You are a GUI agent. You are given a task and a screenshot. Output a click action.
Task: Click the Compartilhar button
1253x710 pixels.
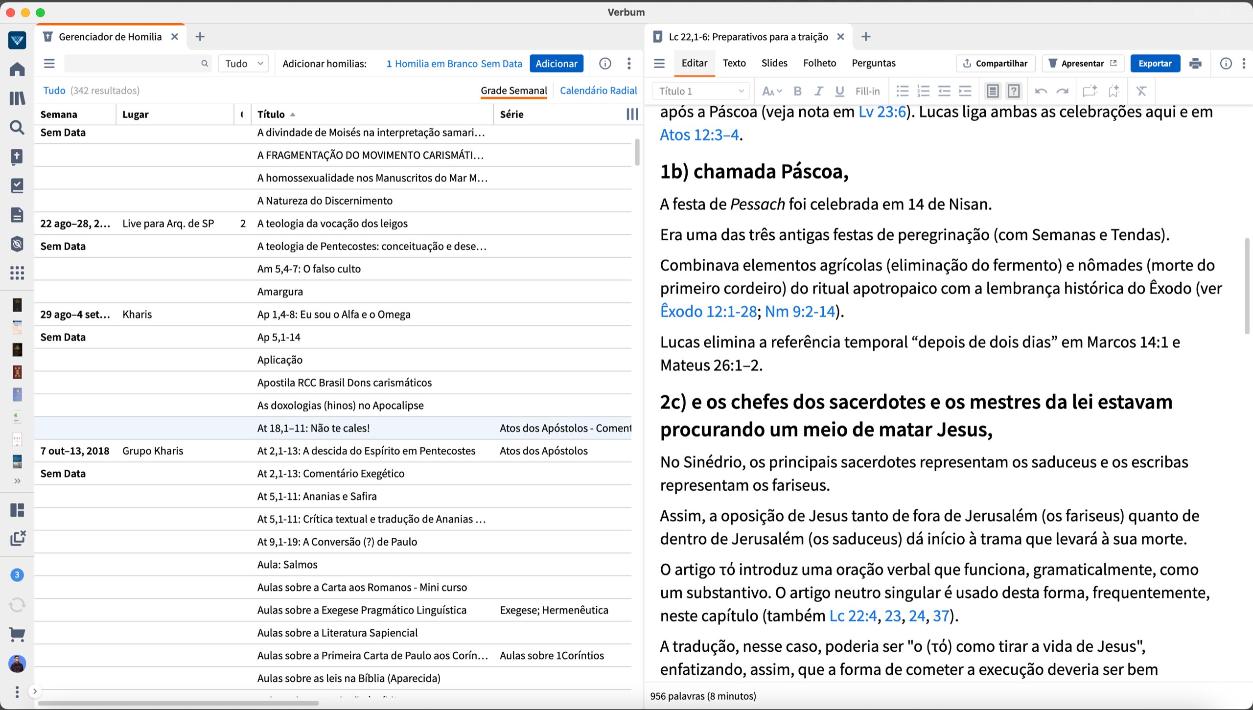pyautogui.click(x=996, y=63)
